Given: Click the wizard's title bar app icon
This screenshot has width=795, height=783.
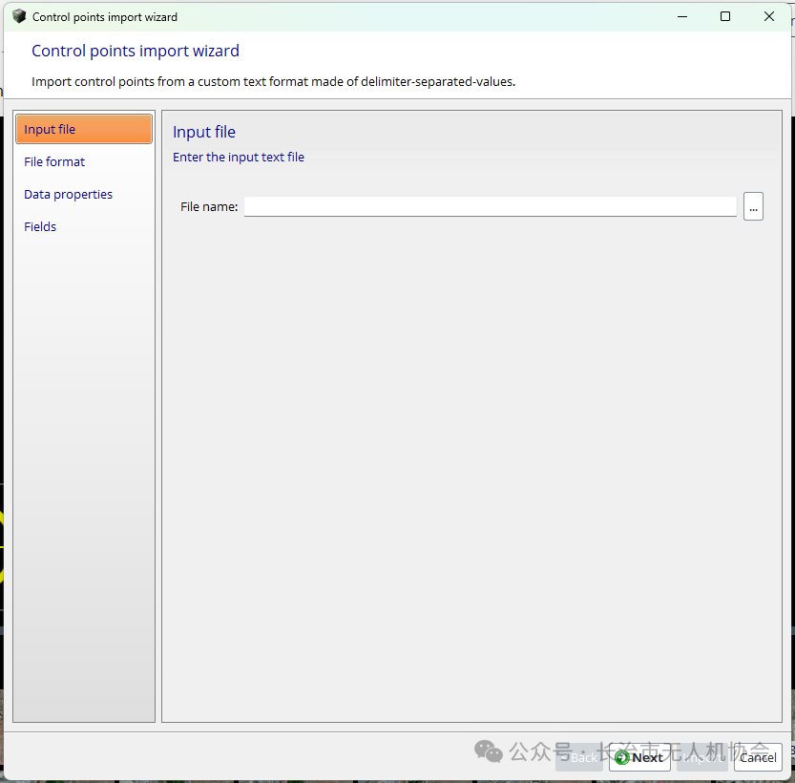Looking at the screenshot, I should [19, 16].
